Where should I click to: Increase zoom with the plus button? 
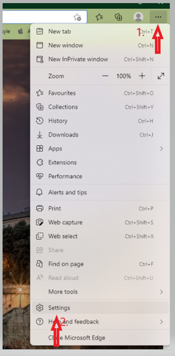coord(142,76)
